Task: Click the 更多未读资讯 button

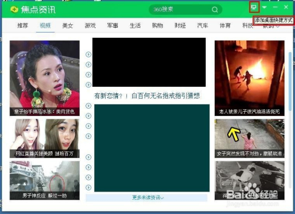Action: point(146,197)
